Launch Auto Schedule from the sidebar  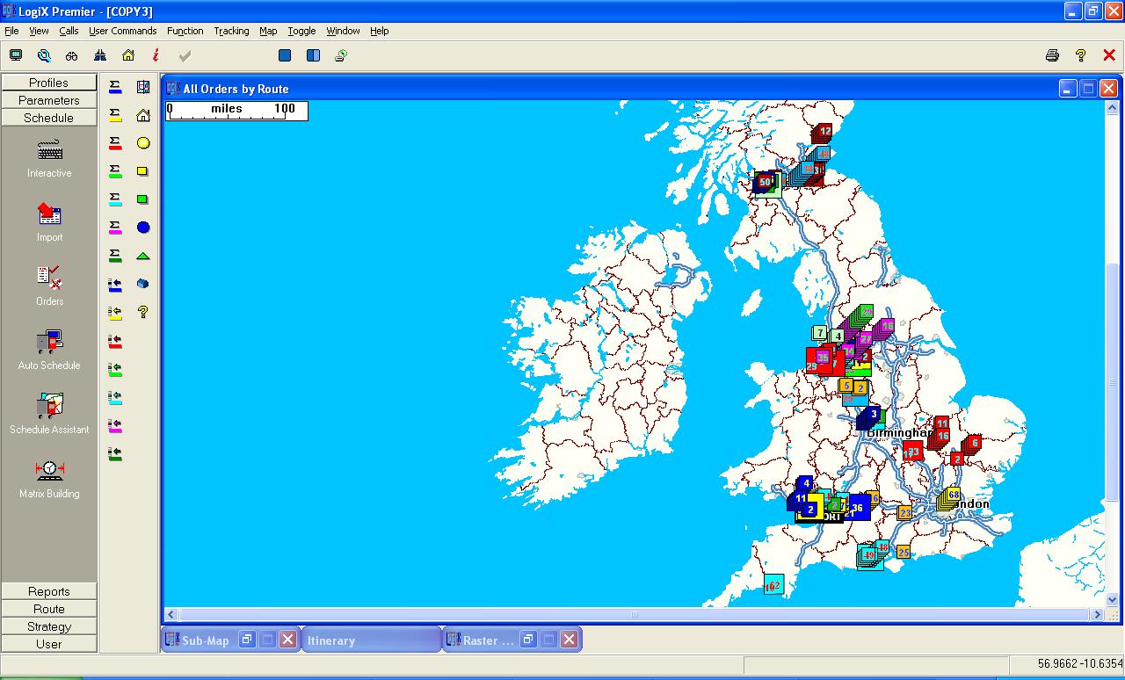coord(49,342)
